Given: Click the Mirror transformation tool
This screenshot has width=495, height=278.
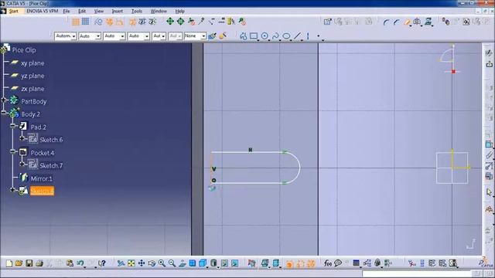Looking at the screenshot, I should click(417, 22).
